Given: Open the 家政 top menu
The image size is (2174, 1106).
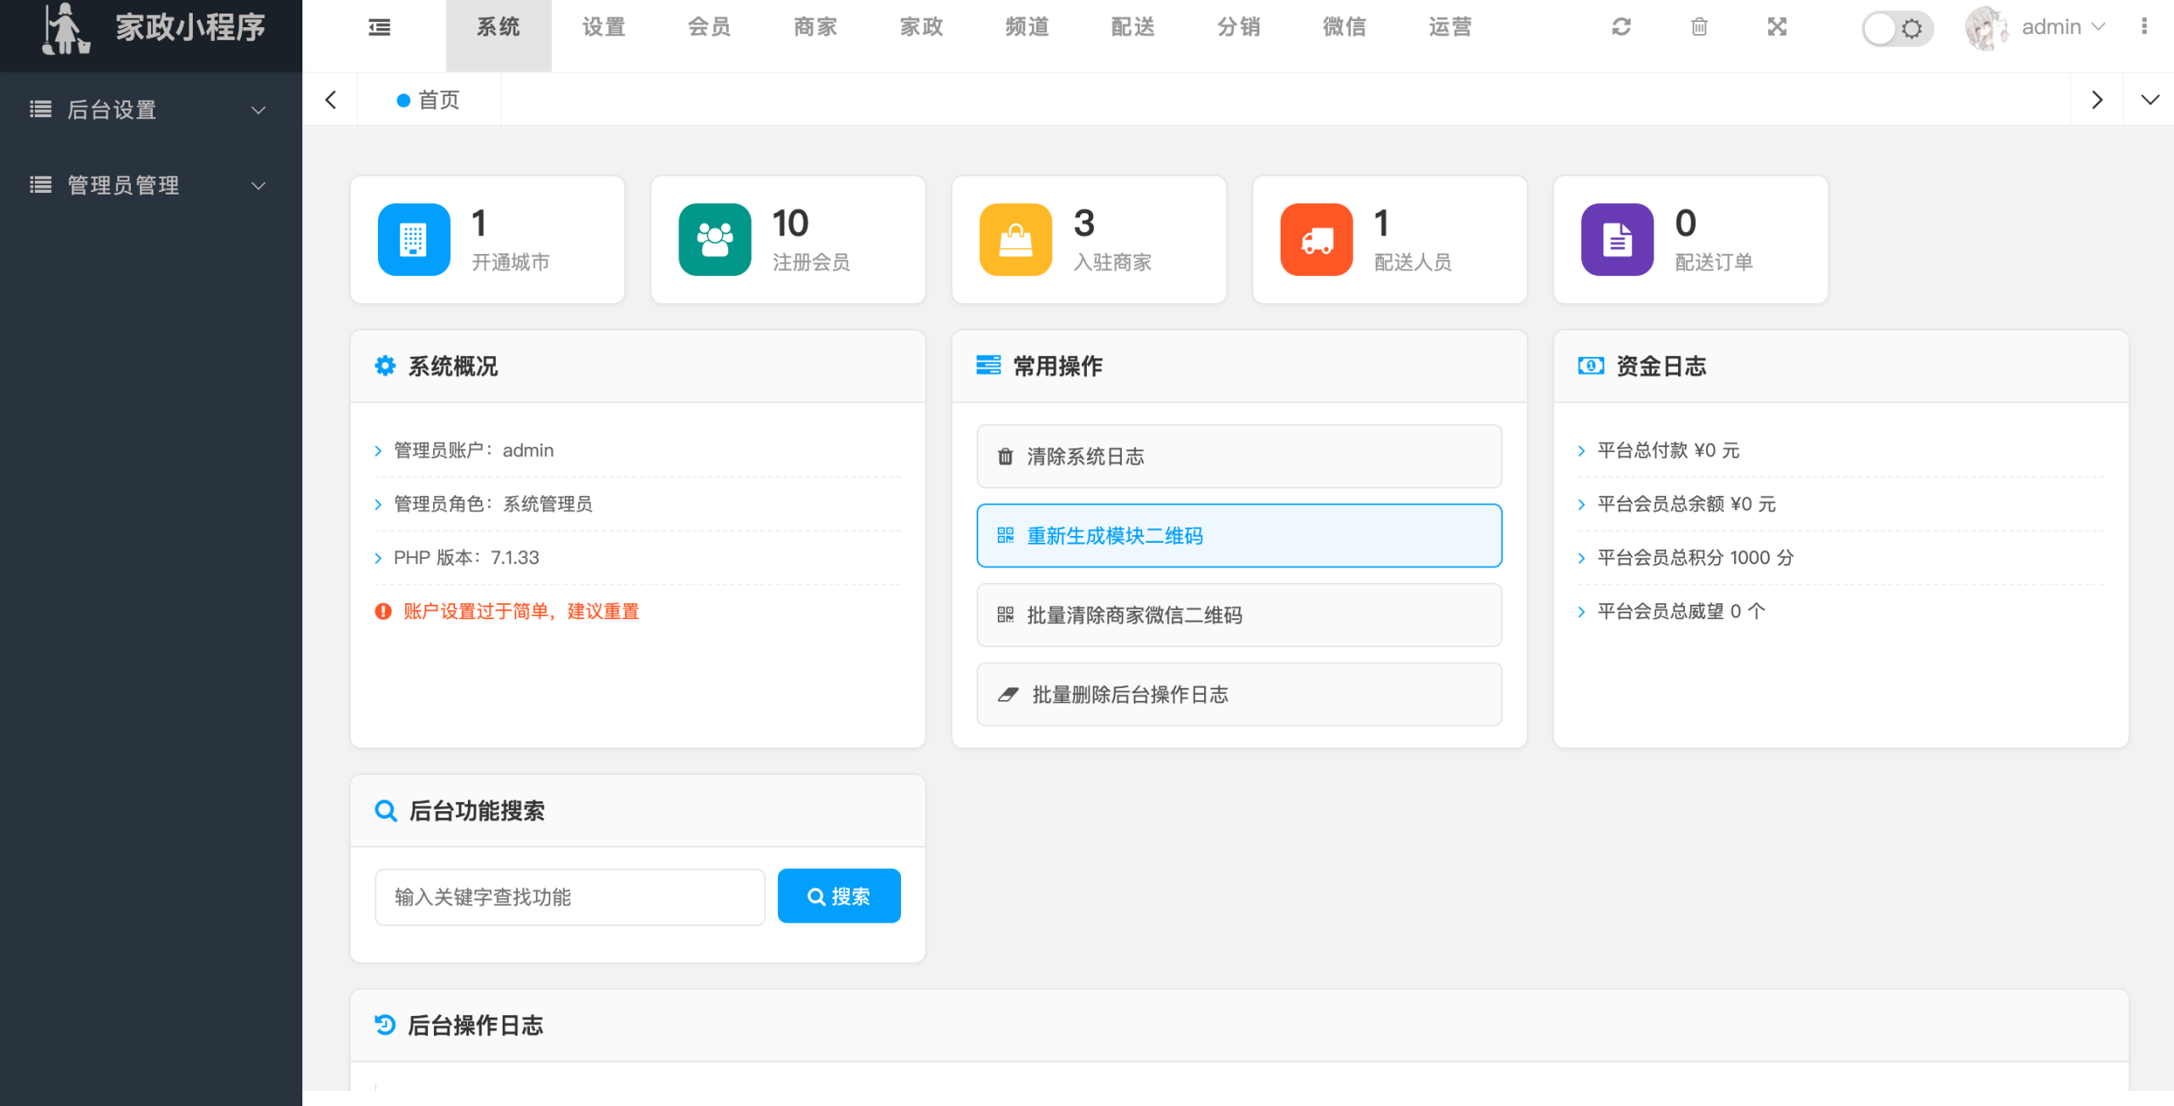Looking at the screenshot, I should pos(921,27).
